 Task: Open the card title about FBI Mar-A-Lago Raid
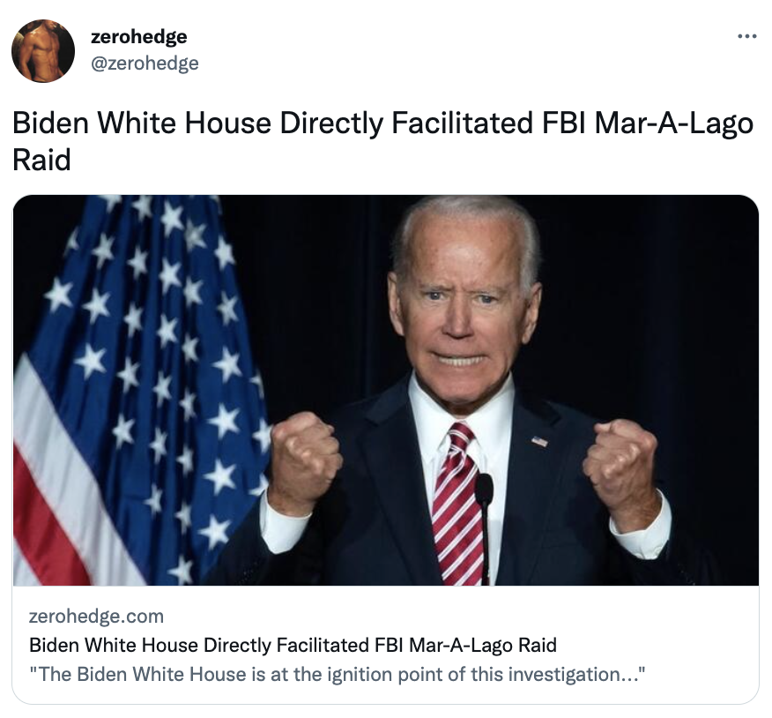coord(293,645)
